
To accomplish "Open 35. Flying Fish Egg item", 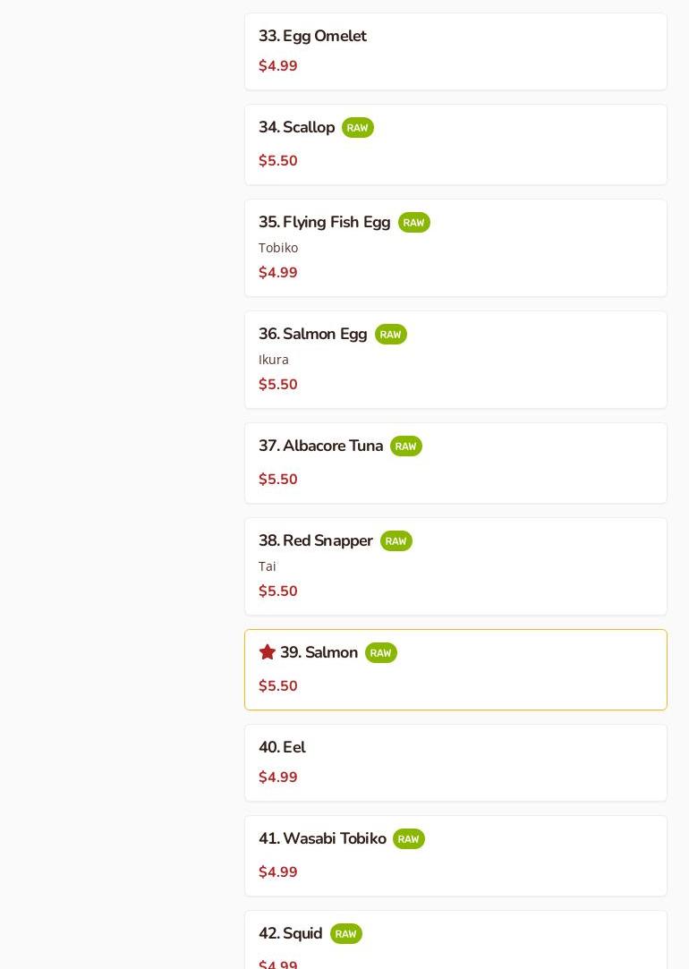I will pyautogui.click(x=324, y=223).
